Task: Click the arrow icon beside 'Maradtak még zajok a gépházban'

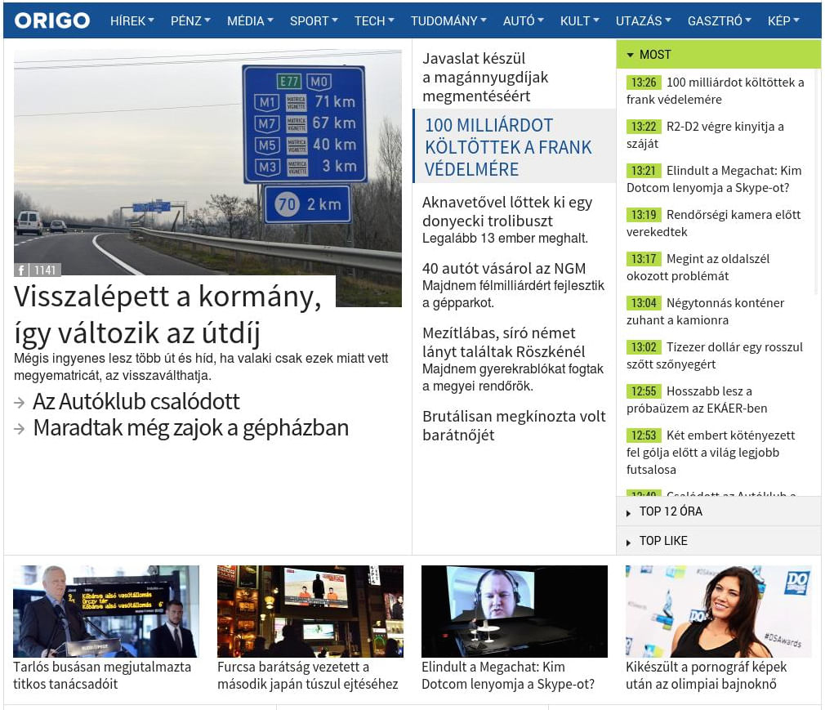Action: click(20, 426)
